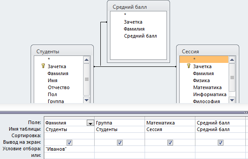Select Информатика field in Сессия table

click(210, 94)
